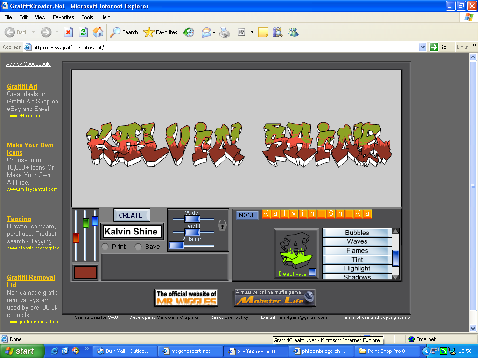Click the red color slider handle
Viewport: 478px width, 358px height.
tap(76, 238)
